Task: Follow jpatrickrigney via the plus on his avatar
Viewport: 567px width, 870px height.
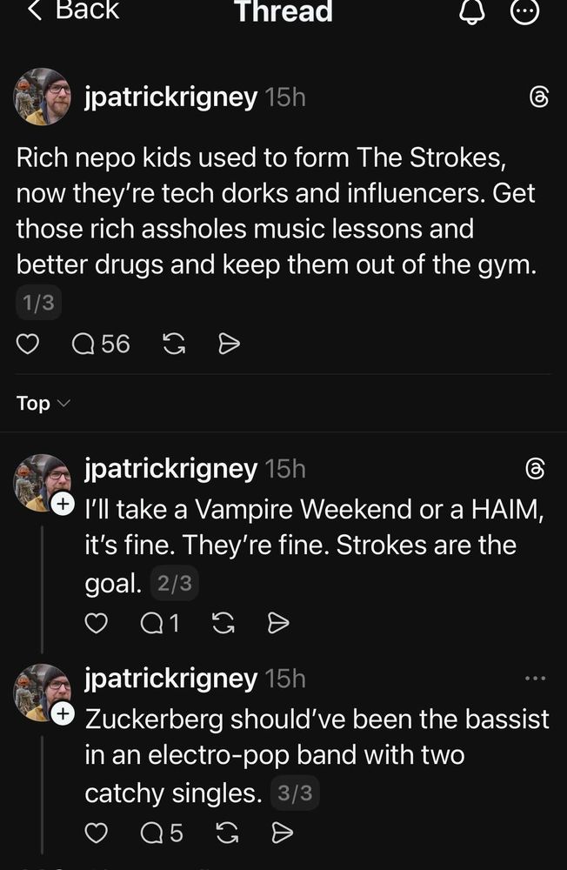Action: 62,502
